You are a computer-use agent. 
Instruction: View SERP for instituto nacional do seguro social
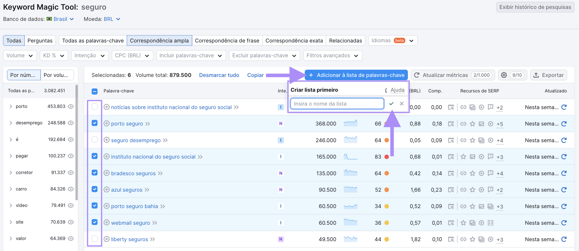pos(451,157)
